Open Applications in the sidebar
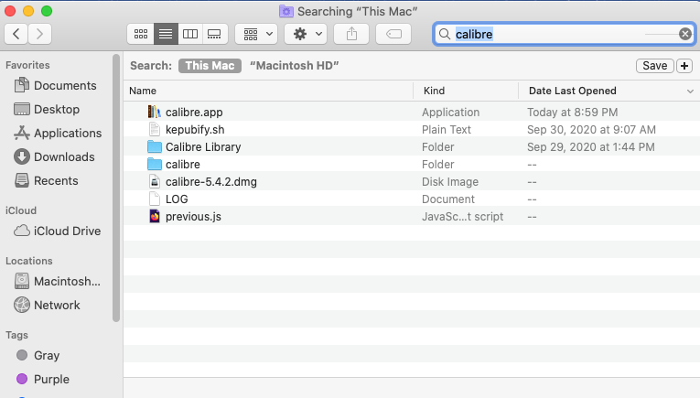Screen dimensions: 700x398 tap(67, 133)
